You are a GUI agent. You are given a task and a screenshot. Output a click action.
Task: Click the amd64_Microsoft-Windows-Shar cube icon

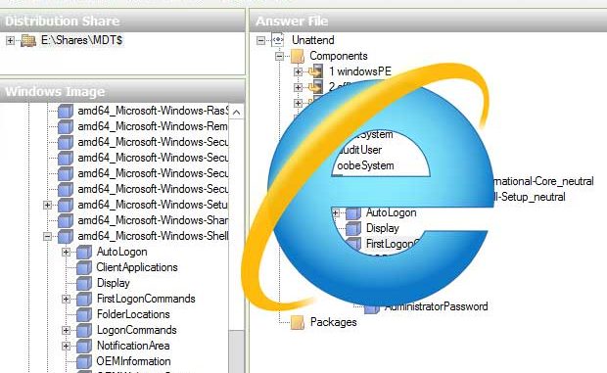[66, 220]
